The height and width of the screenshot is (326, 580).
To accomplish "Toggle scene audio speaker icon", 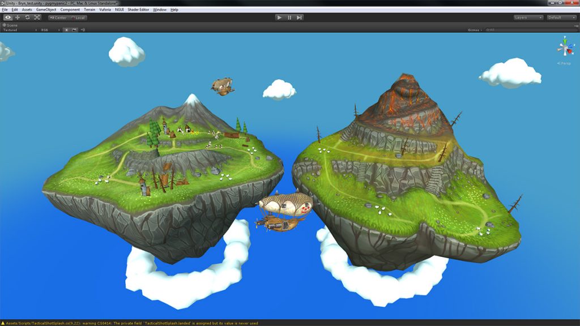I will pos(83,30).
